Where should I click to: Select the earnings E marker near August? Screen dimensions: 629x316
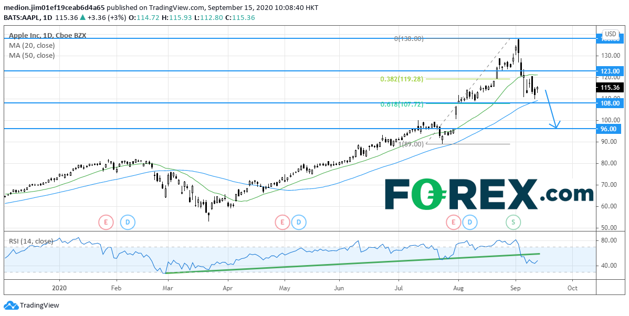[x=454, y=222]
